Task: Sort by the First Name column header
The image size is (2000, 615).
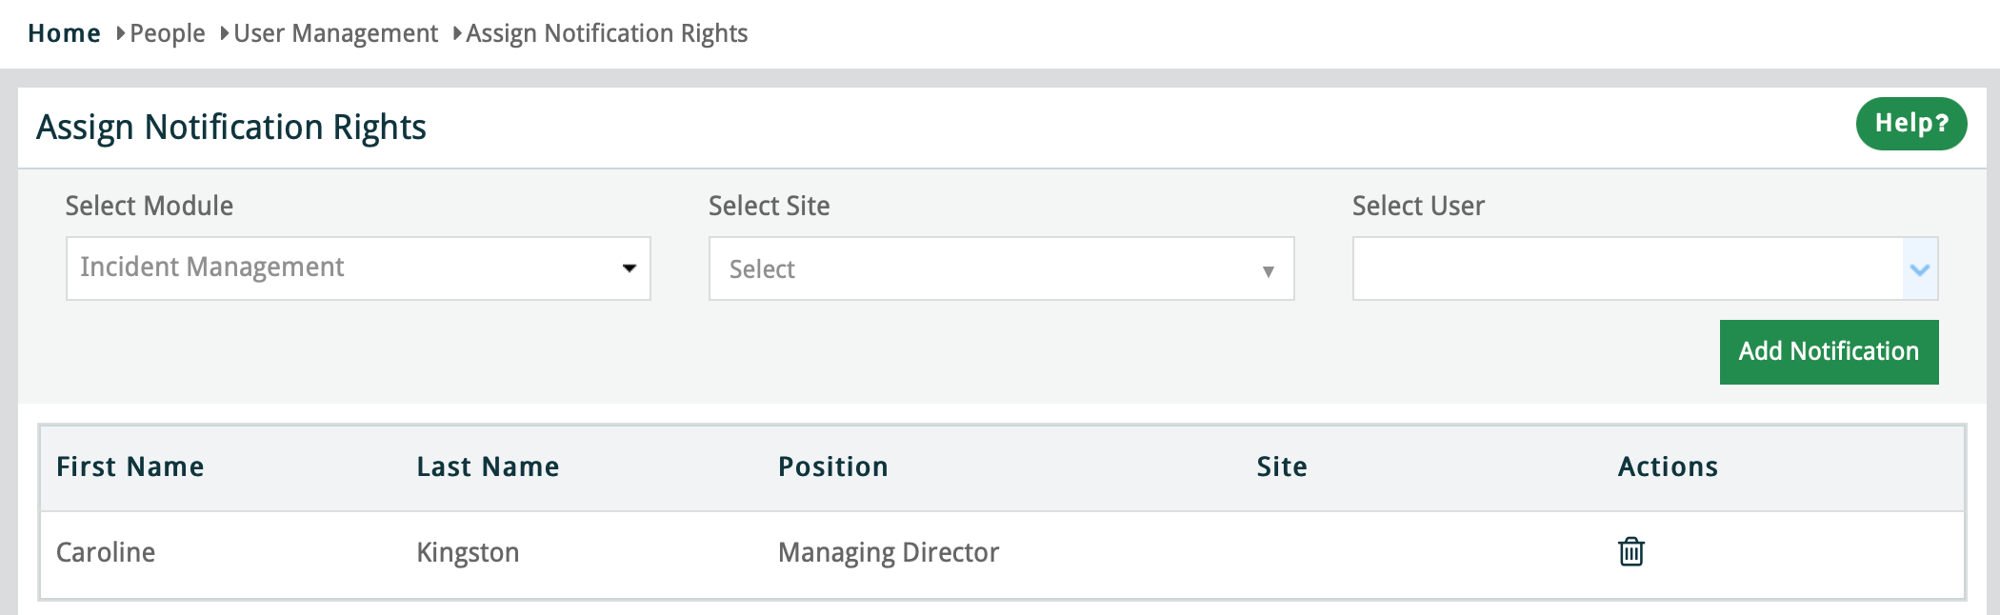Action: (x=130, y=466)
